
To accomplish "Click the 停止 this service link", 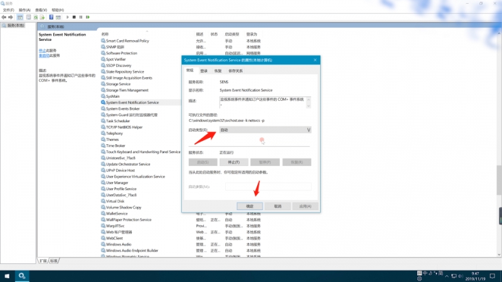I will coord(42,51).
